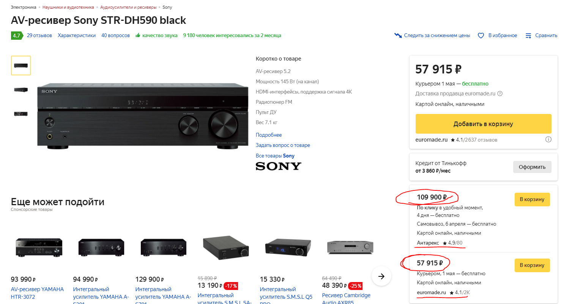Click Оформить for Тинькофф credit
561x304 pixels.
pos(532,167)
